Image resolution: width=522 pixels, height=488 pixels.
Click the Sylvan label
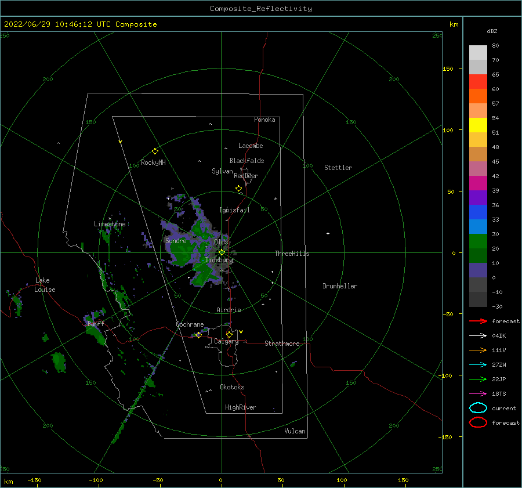pyautogui.click(x=222, y=172)
